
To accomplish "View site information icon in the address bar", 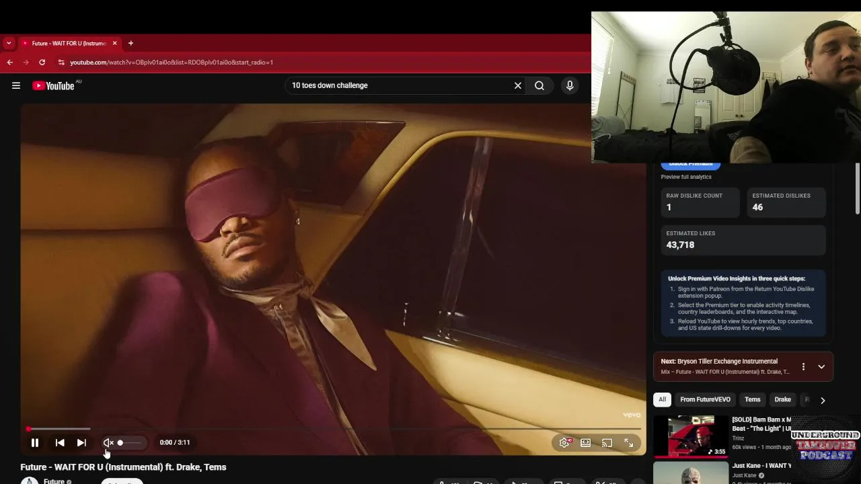I will point(61,62).
